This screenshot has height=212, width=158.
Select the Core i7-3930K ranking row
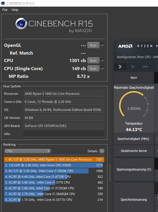[x=54, y=171]
